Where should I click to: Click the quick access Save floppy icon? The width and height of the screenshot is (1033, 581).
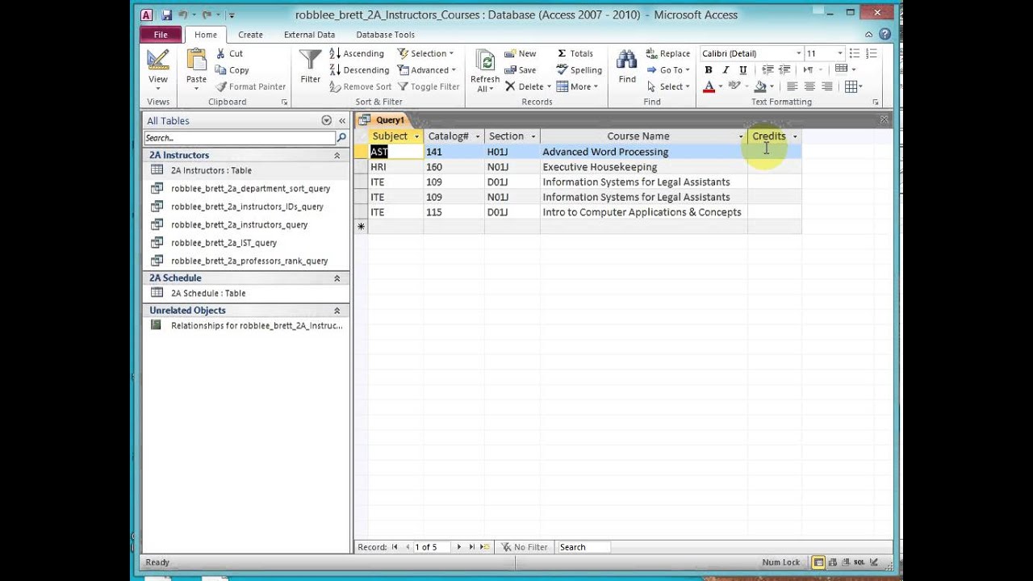(x=166, y=15)
